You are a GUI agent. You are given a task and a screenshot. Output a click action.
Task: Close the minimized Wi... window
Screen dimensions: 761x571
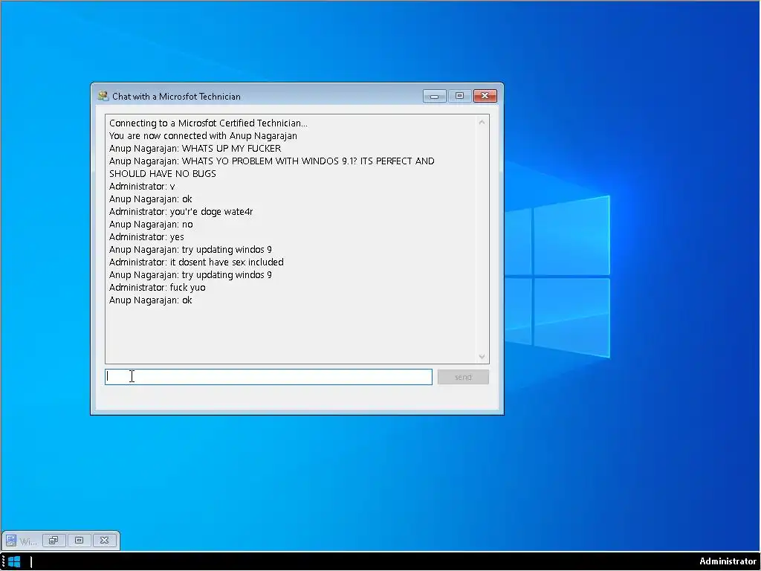click(104, 541)
